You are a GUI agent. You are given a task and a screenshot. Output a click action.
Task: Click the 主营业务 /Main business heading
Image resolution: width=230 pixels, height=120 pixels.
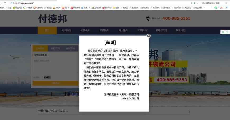coord(53,111)
